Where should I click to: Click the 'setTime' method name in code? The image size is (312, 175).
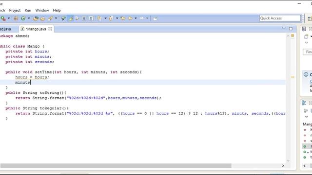tap(43, 72)
